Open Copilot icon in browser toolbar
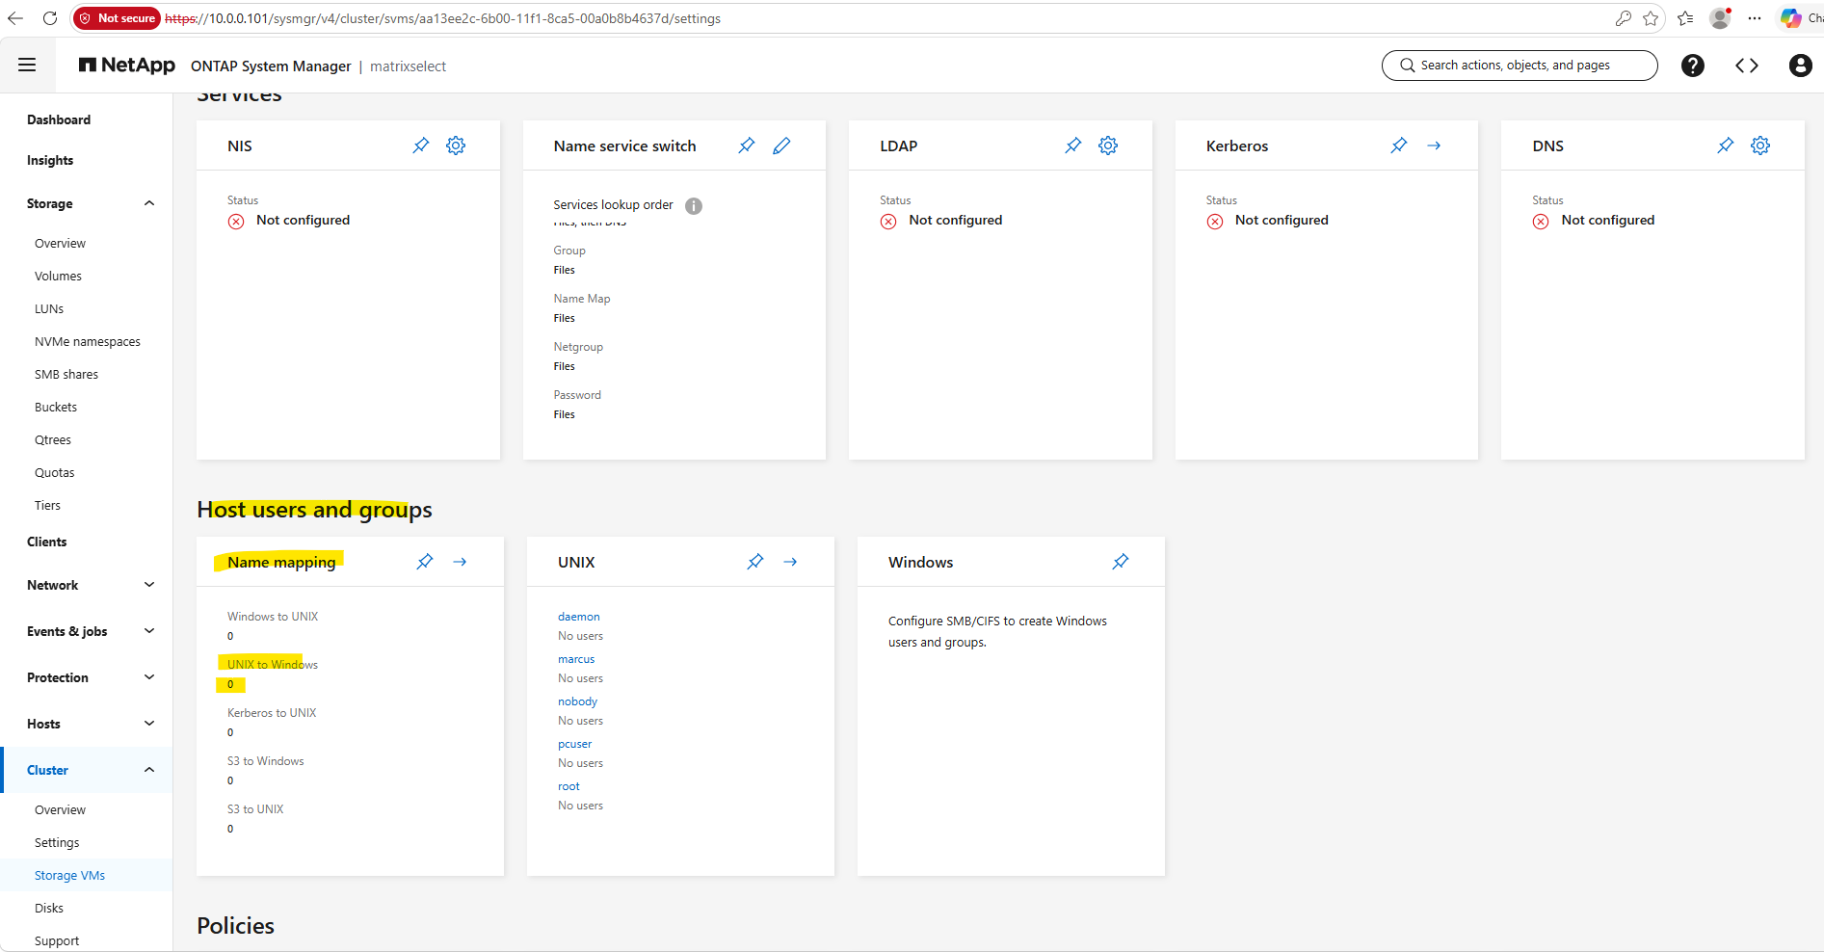Screen dimensions: 1824x952 click(x=1790, y=18)
